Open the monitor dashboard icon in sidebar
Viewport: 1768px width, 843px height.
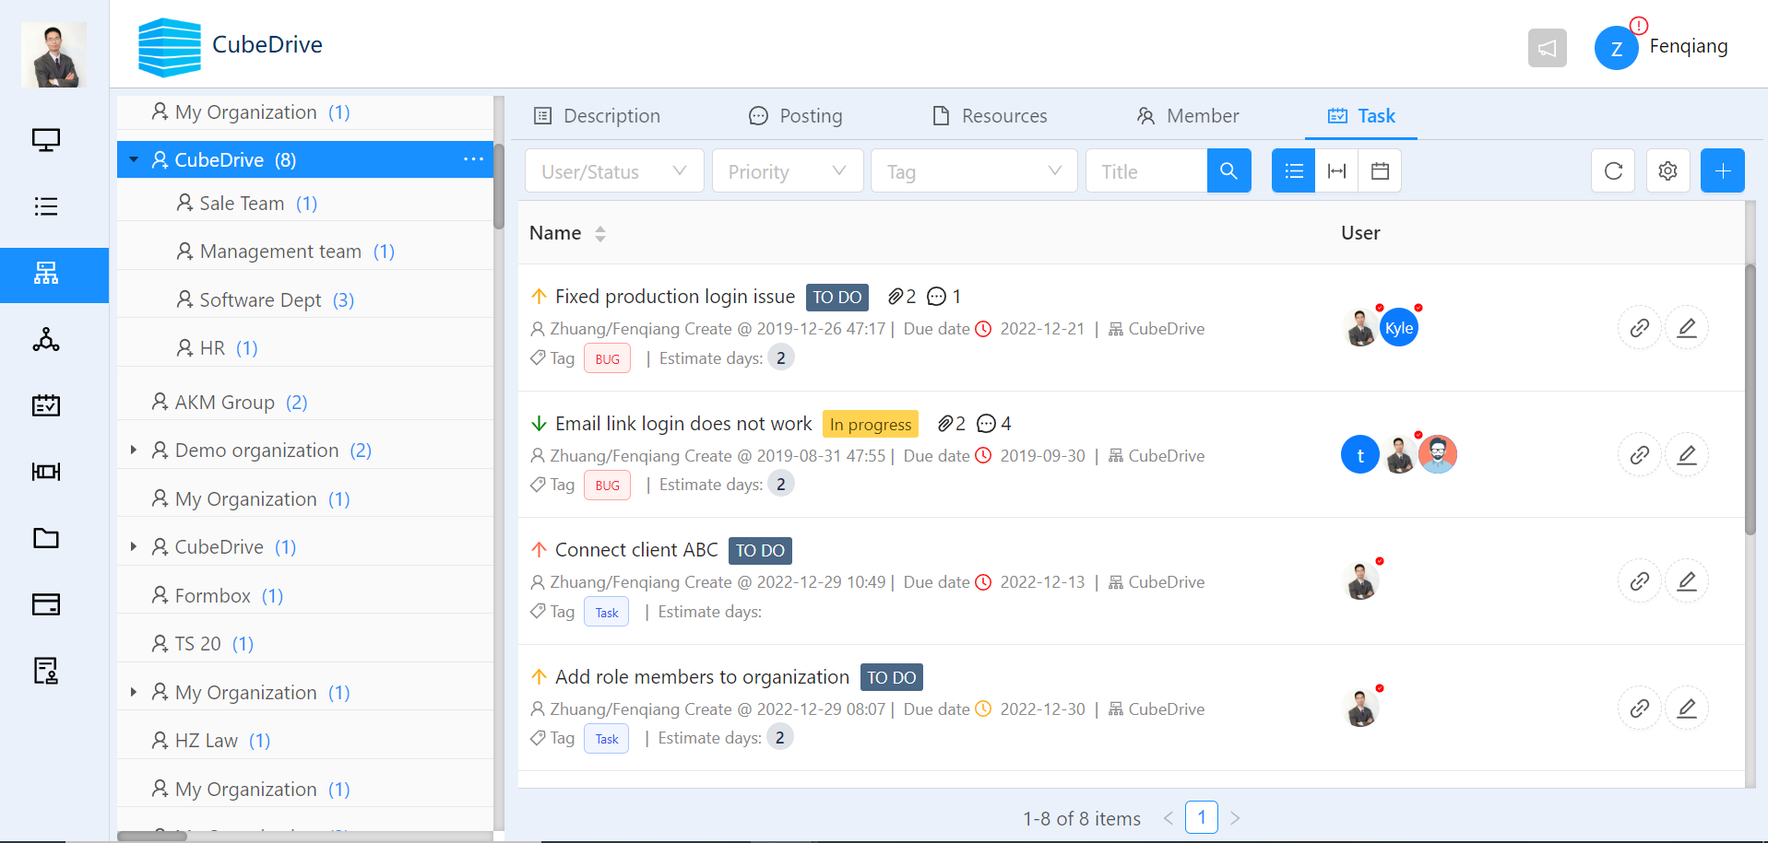[x=46, y=140]
